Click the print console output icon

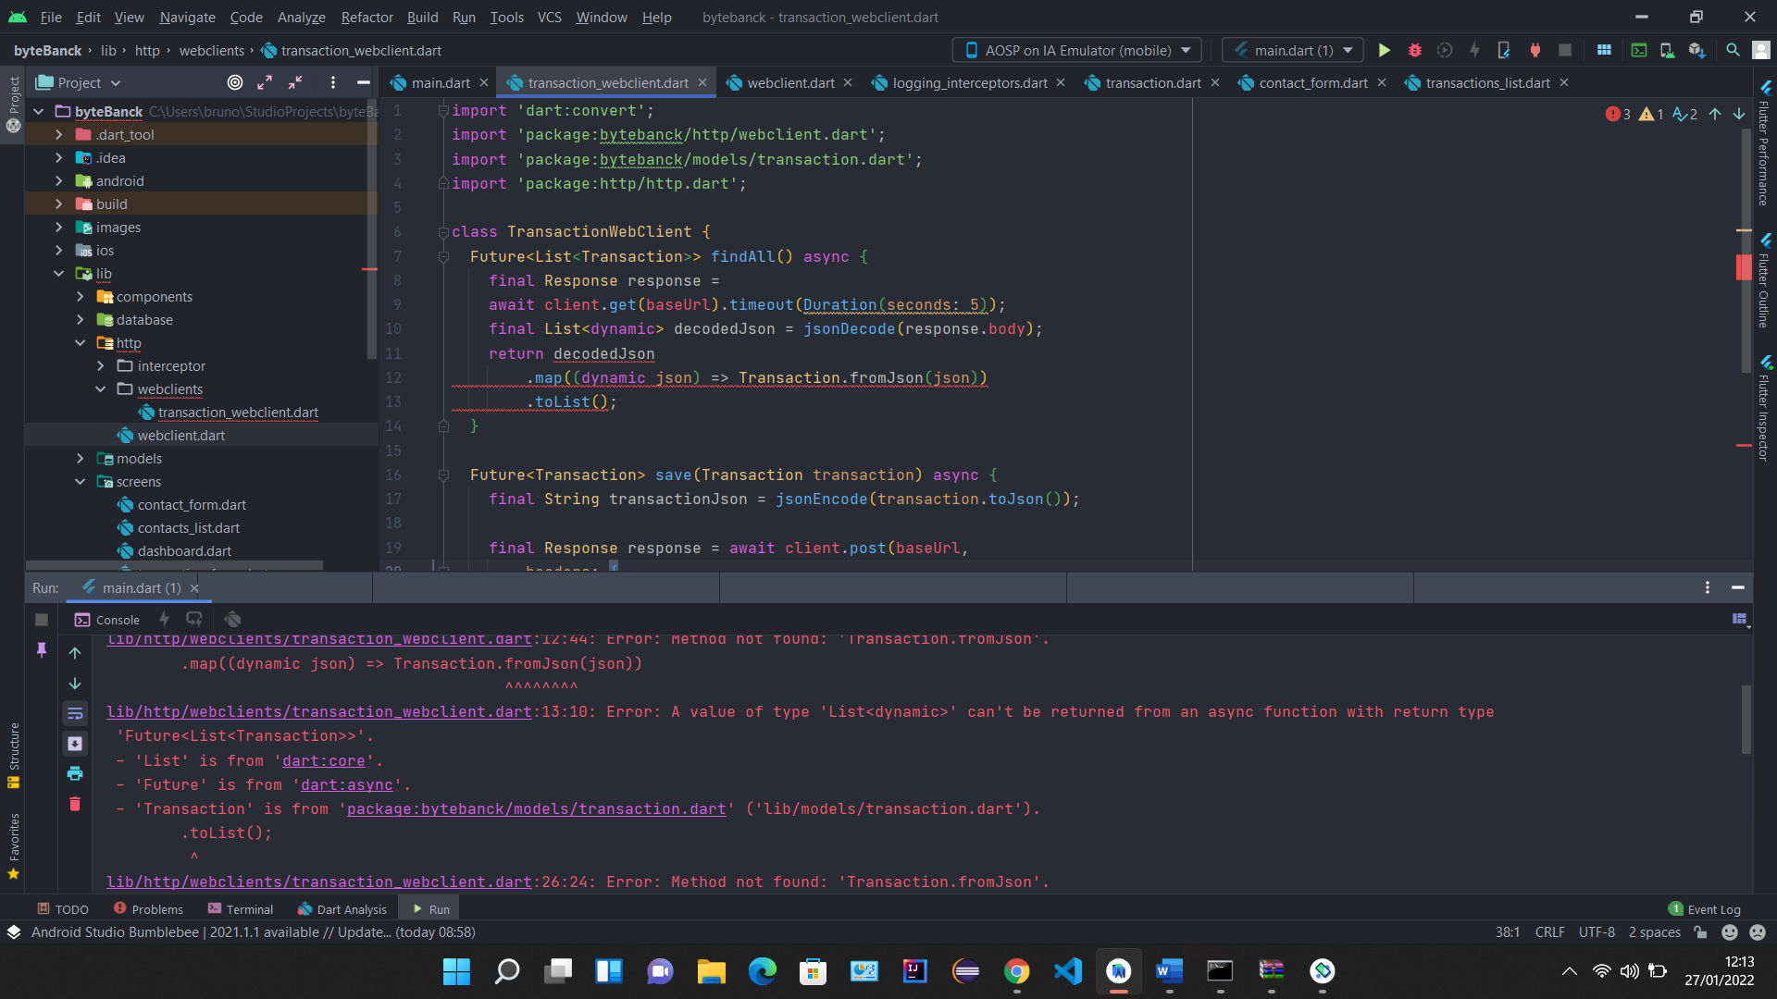pyautogui.click(x=75, y=773)
